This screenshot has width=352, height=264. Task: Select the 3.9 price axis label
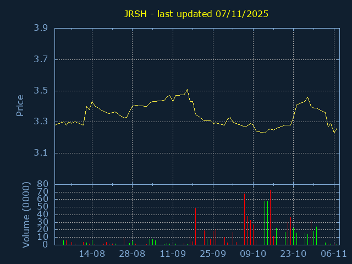click(40, 28)
